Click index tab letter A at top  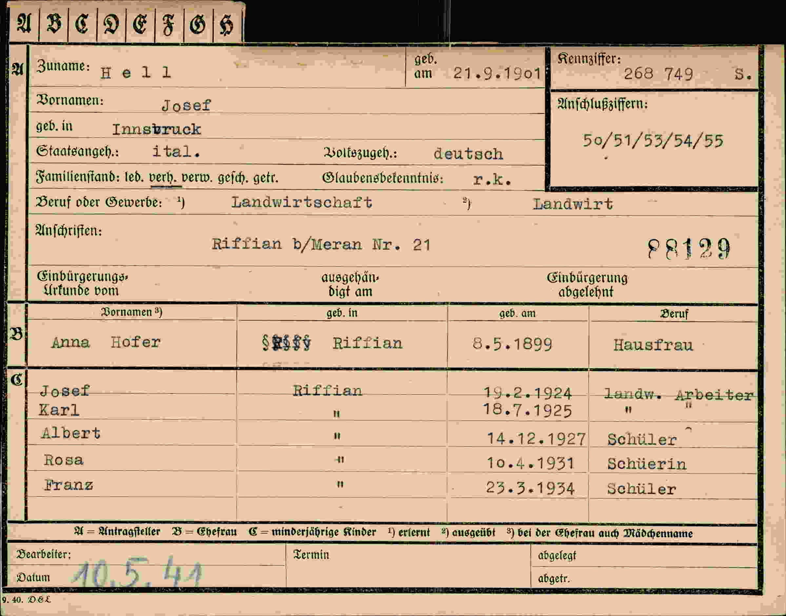tap(24, 25)
